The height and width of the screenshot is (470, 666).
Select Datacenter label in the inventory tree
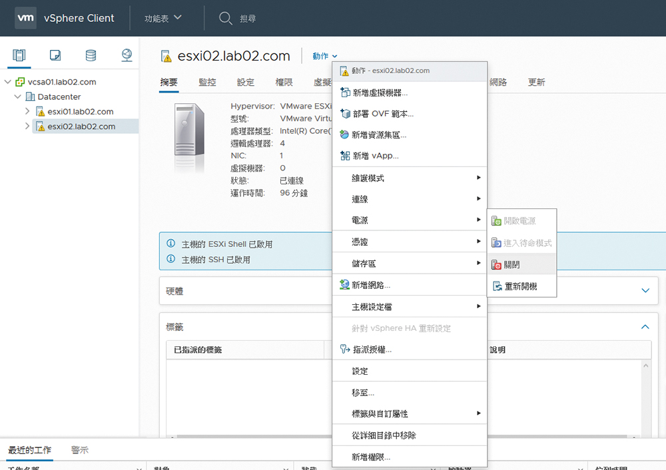(x=59, y=97)
